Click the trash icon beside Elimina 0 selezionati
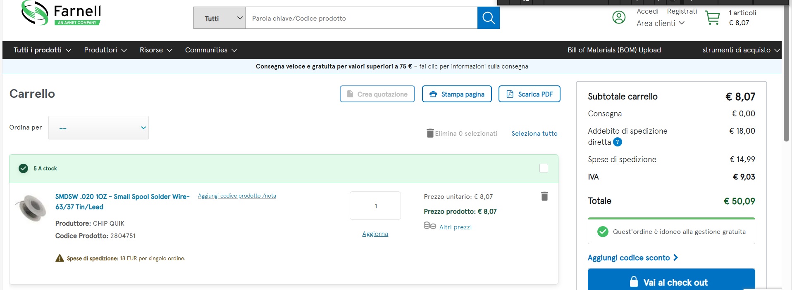This screenshot has width=792, height=290. [x=430, y=133]
